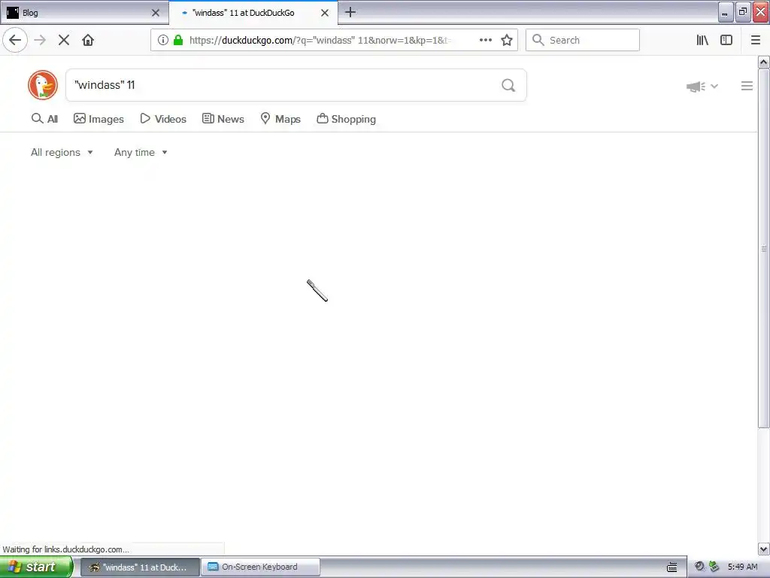Select the "windass" 11 at DuckDuckGo tab
770x578 pixels.
coord(253,13)
